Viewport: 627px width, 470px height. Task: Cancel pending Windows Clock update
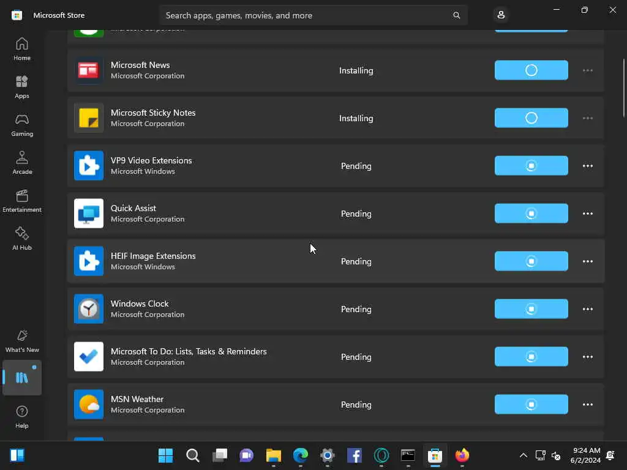531,309
